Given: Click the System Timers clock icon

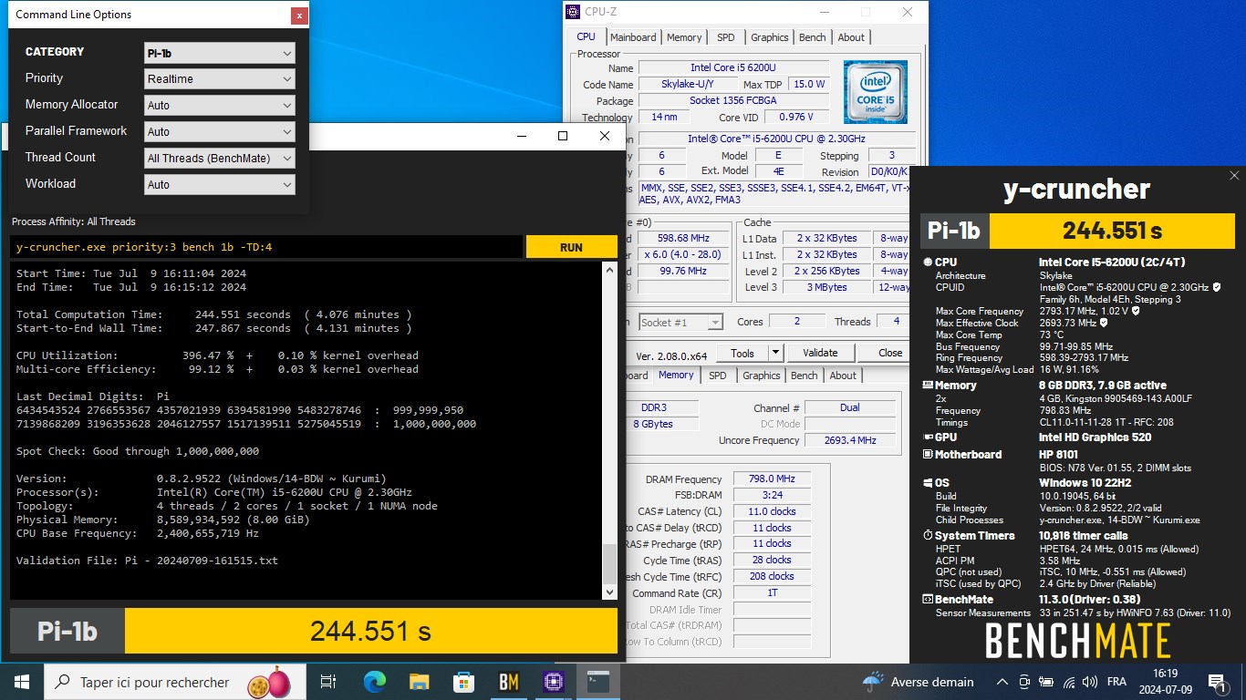Looking at the screenshot, I should pyautogui.click(x=928, y=536).
